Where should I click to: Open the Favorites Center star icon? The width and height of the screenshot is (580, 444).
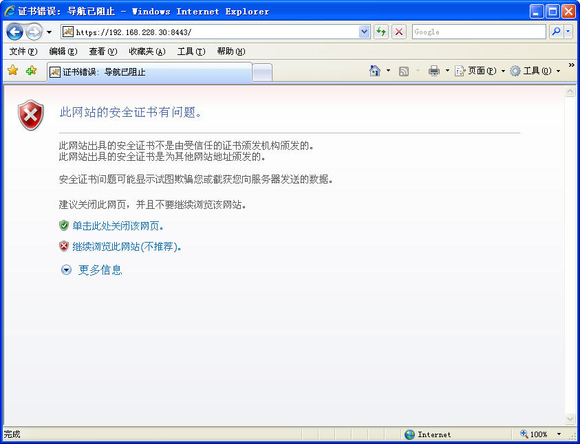click(x=12, y=70)
